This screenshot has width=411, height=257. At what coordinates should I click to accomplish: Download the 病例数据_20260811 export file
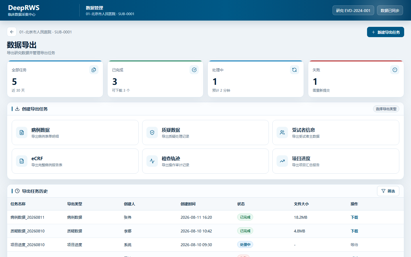[354, 217]
